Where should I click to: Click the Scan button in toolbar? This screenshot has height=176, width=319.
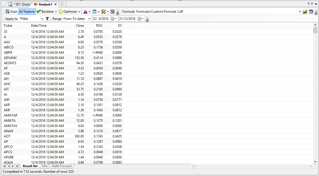[x=11, y=12]
